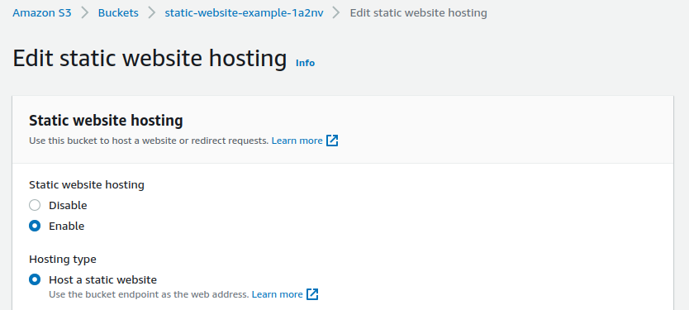Click 'Use this bucket to host a website' description

pos(149,141)
